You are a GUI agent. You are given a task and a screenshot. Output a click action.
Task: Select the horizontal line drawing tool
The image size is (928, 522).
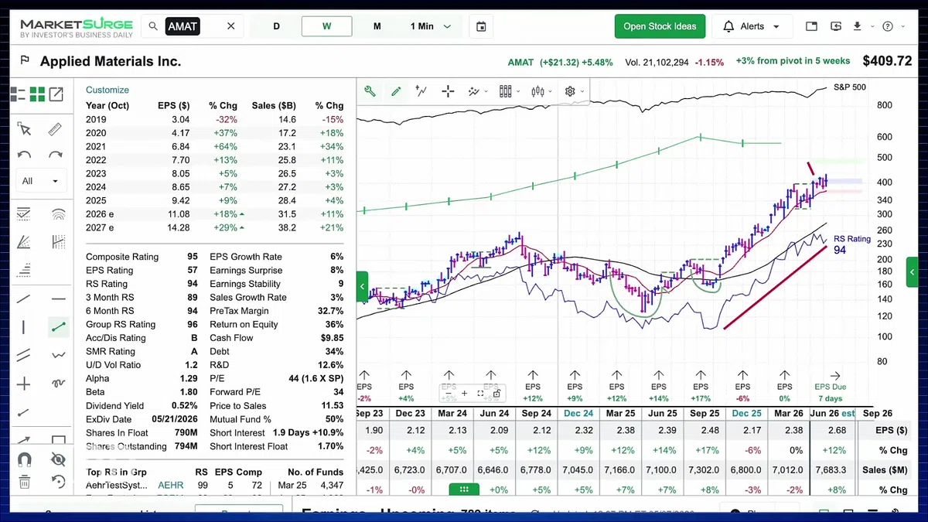59,299
